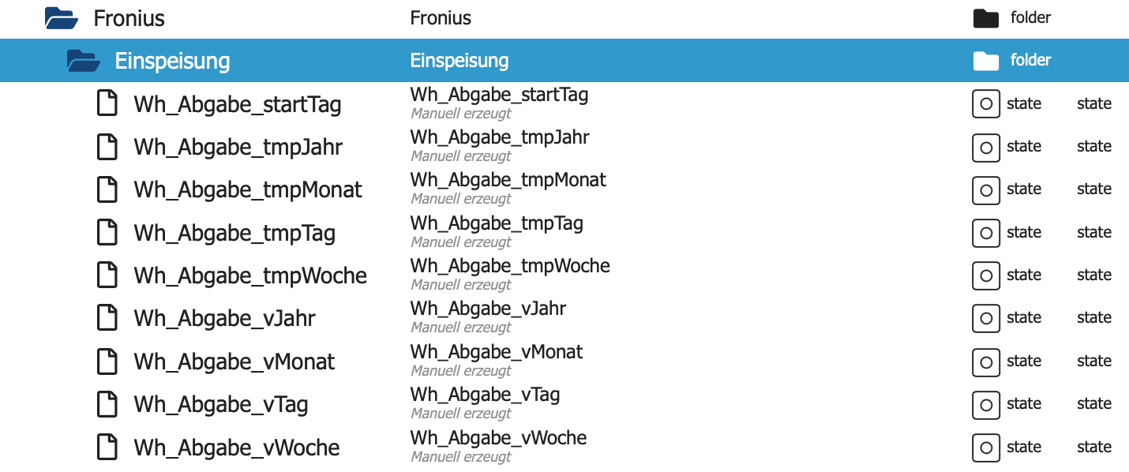Click the file icon beside Wh_Abgabe_startTag
The width and height of the screenshot is (1129, 472).
[107, 103]
